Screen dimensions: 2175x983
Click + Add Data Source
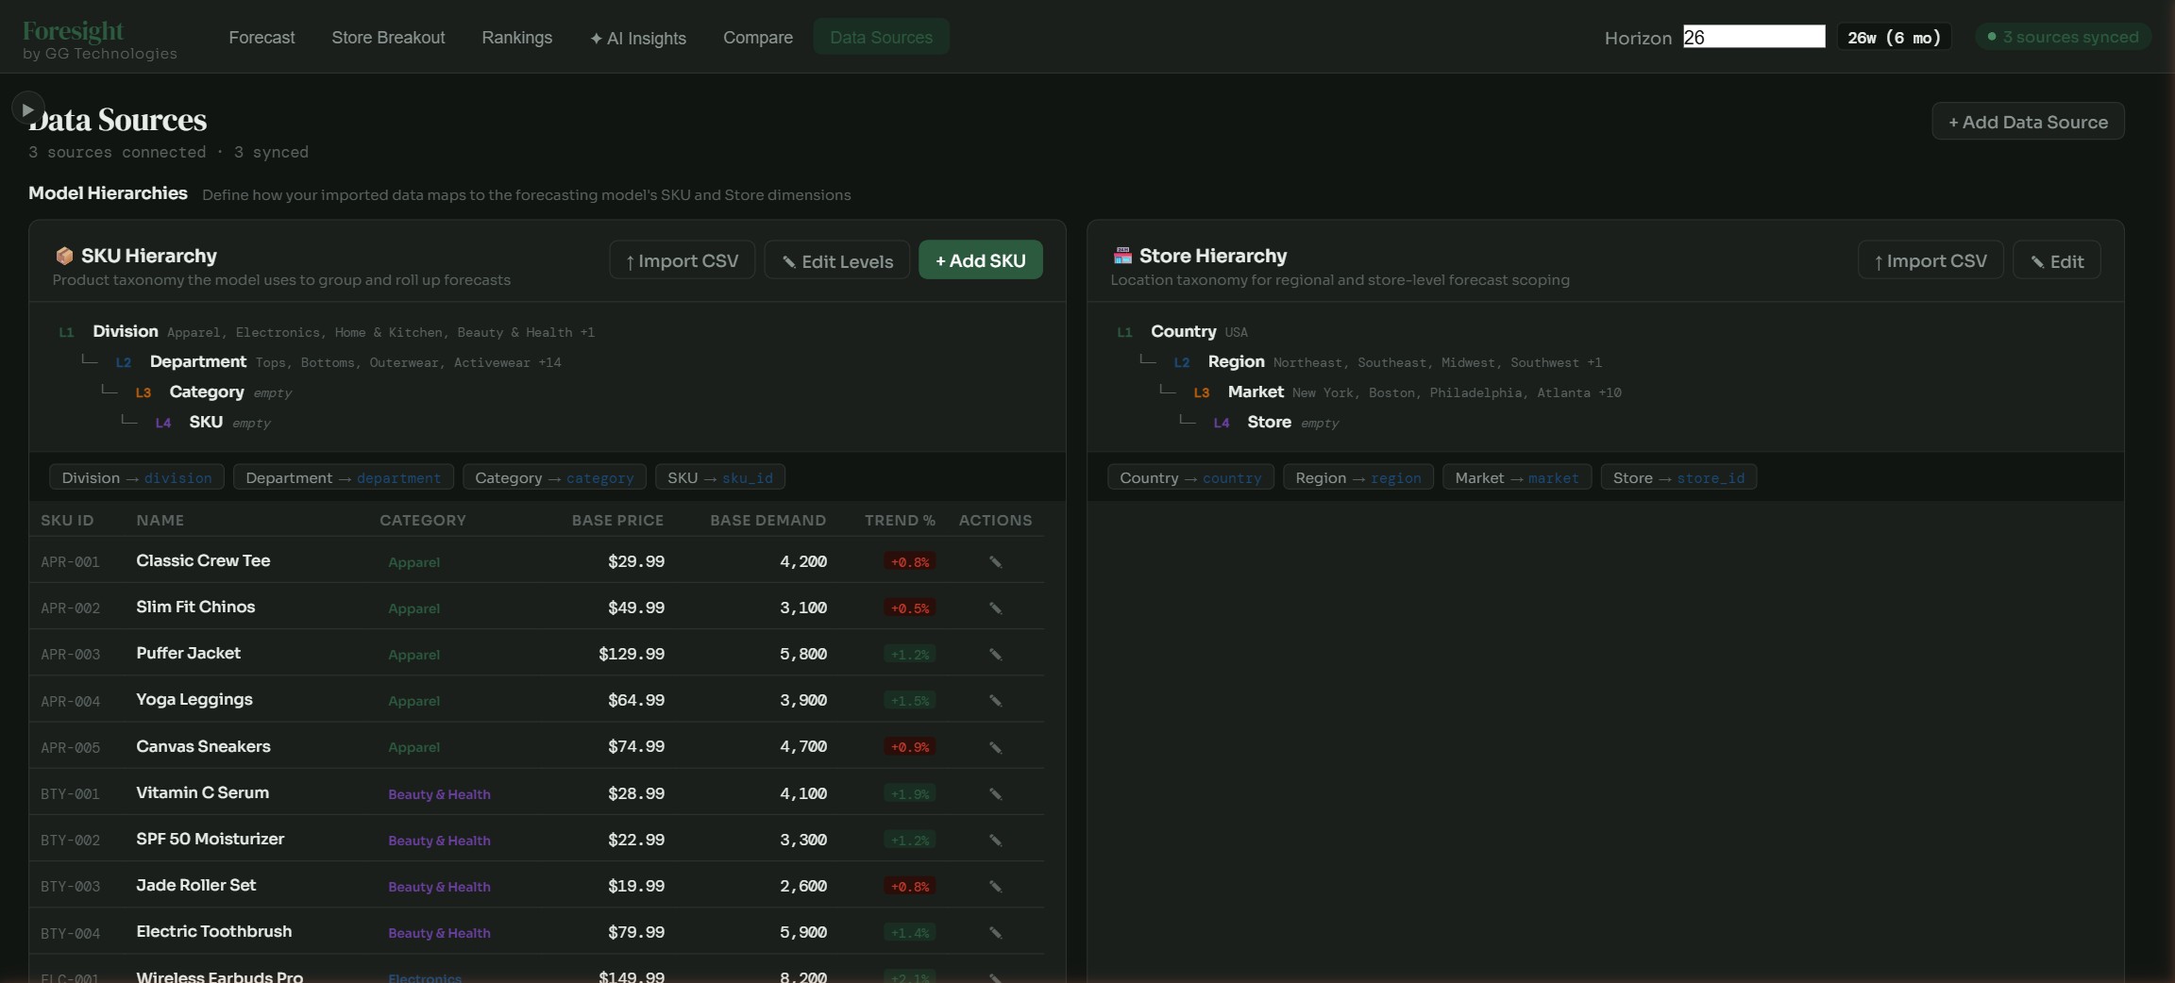click(x=2028, y=121)
